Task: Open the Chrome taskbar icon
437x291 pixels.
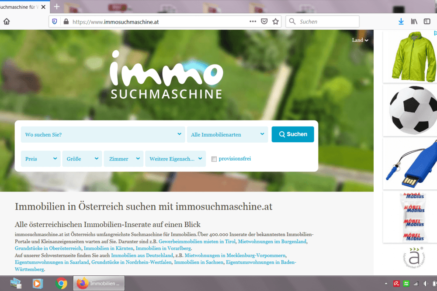Action: pos(61,284)
